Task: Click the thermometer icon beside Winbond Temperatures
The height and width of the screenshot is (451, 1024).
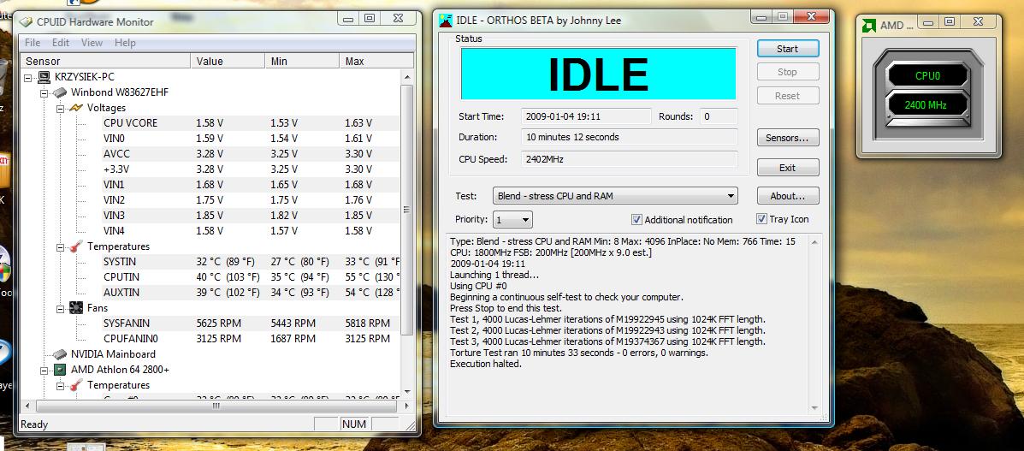Action: [x=76, y=246]
